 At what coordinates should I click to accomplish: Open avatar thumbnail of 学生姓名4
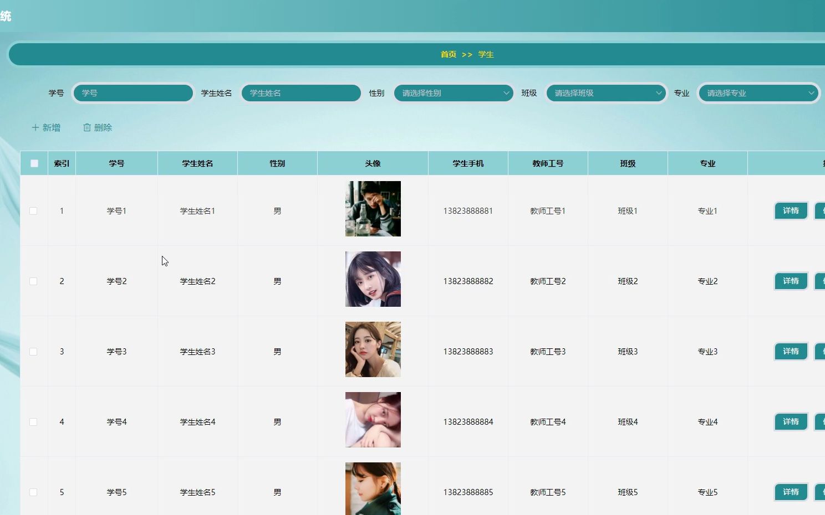point(373,420)
